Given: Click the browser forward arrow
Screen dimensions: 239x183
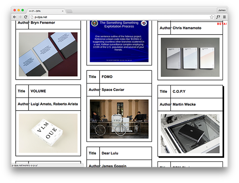Looking at the screenshot, I should [20, 17].
